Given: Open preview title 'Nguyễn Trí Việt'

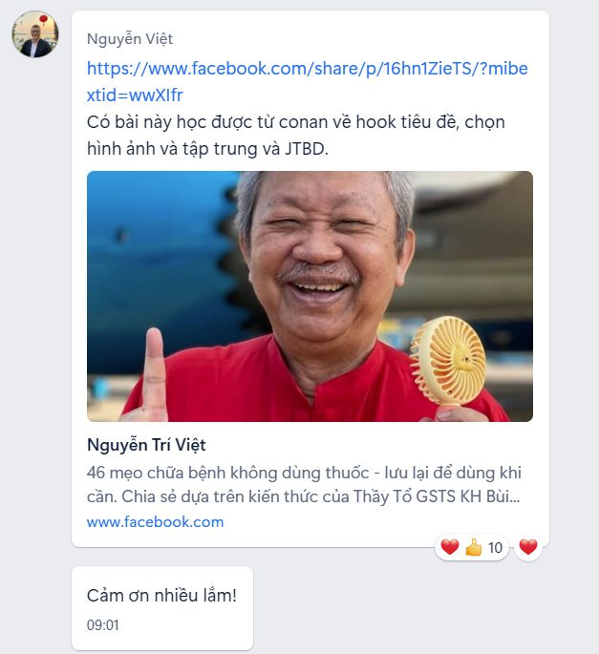Looking at the screenshot, I should (146, 445).
